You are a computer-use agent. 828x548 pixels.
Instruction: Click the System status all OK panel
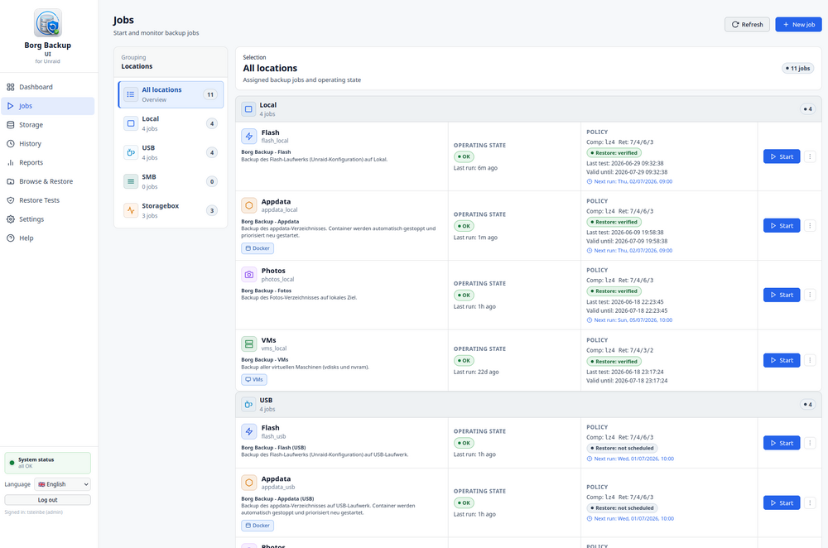(47, 463)
